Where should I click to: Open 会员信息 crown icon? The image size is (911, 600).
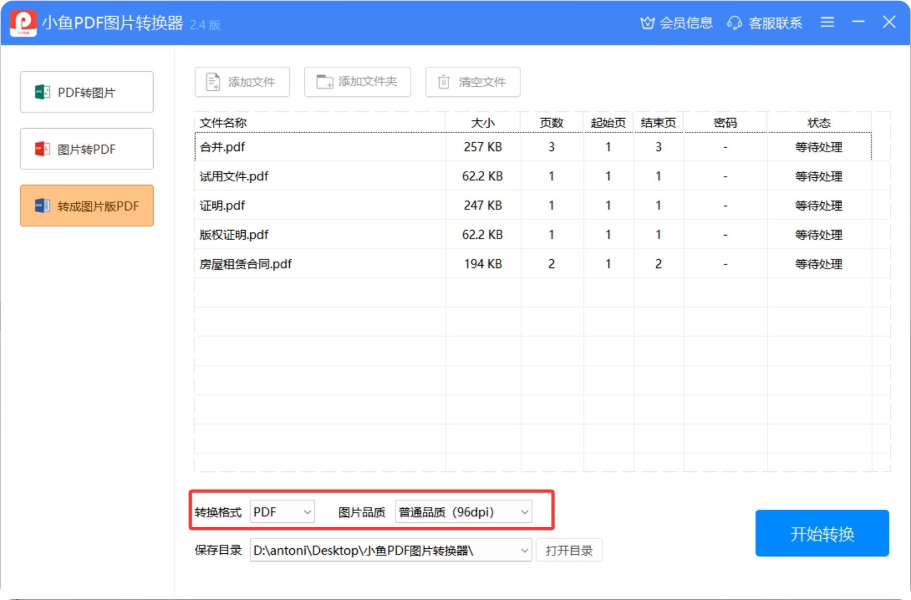(647, 23)
